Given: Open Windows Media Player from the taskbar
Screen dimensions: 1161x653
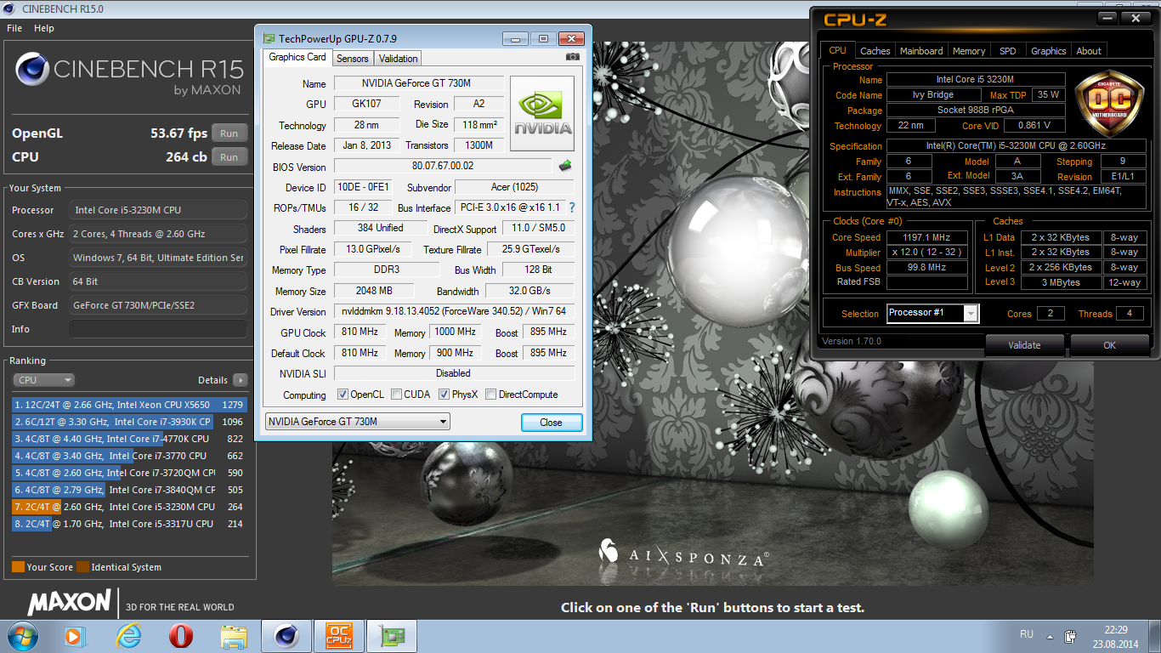Looking at the screenshot, I should (76, 636).
